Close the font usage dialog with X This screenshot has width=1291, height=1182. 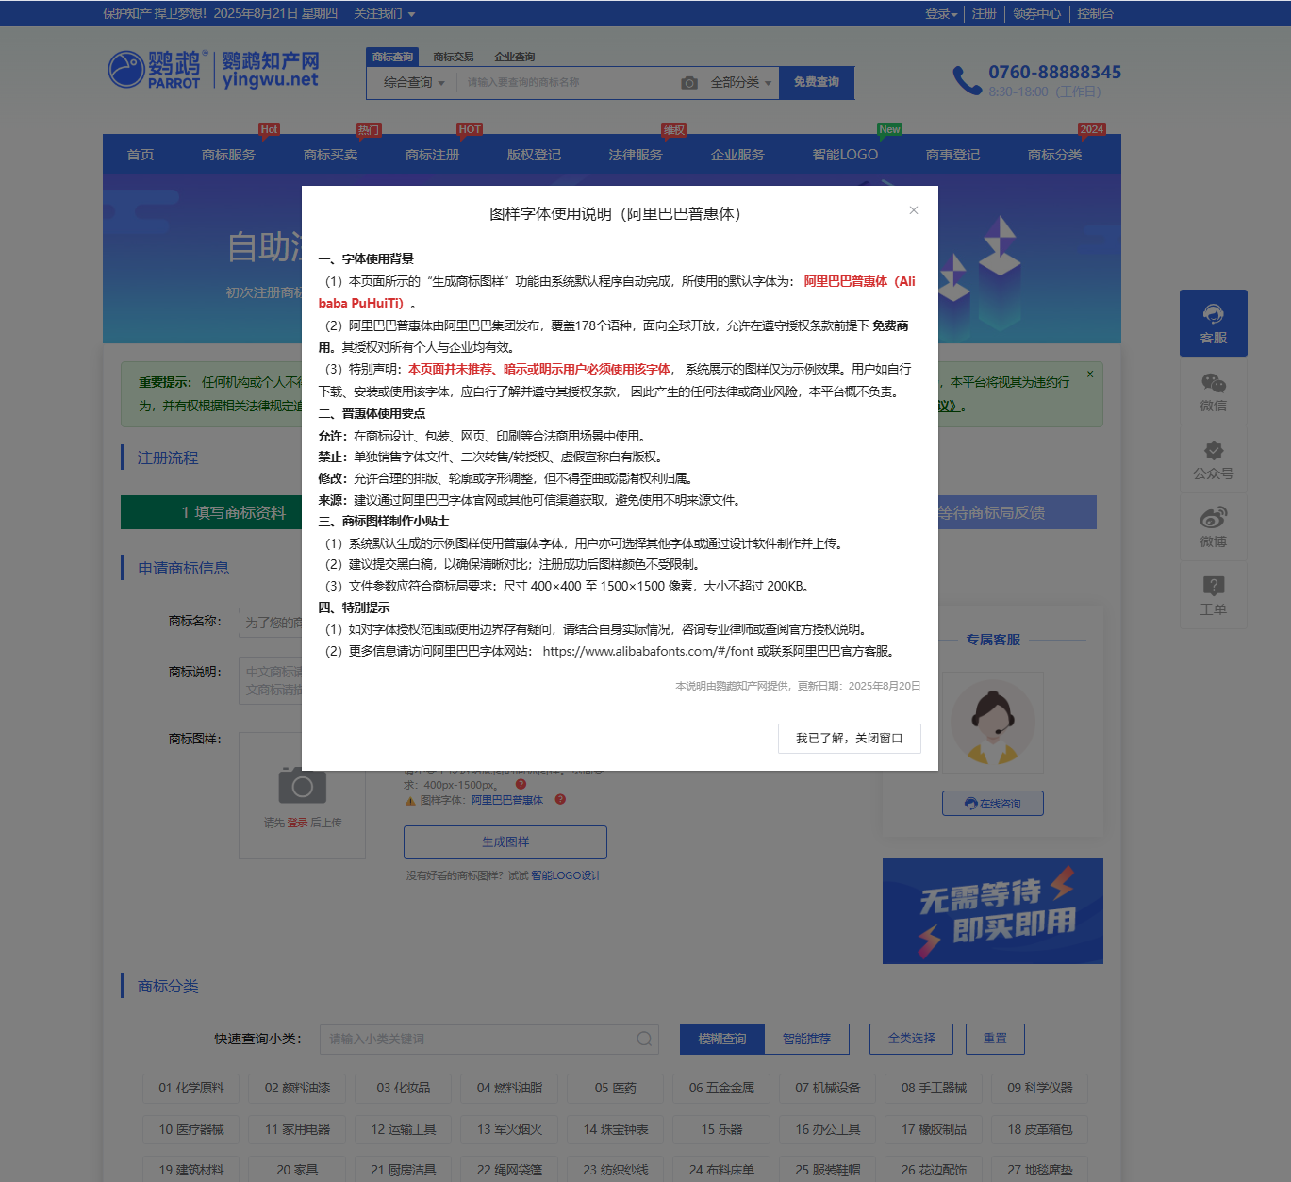[x=913, y=210]
